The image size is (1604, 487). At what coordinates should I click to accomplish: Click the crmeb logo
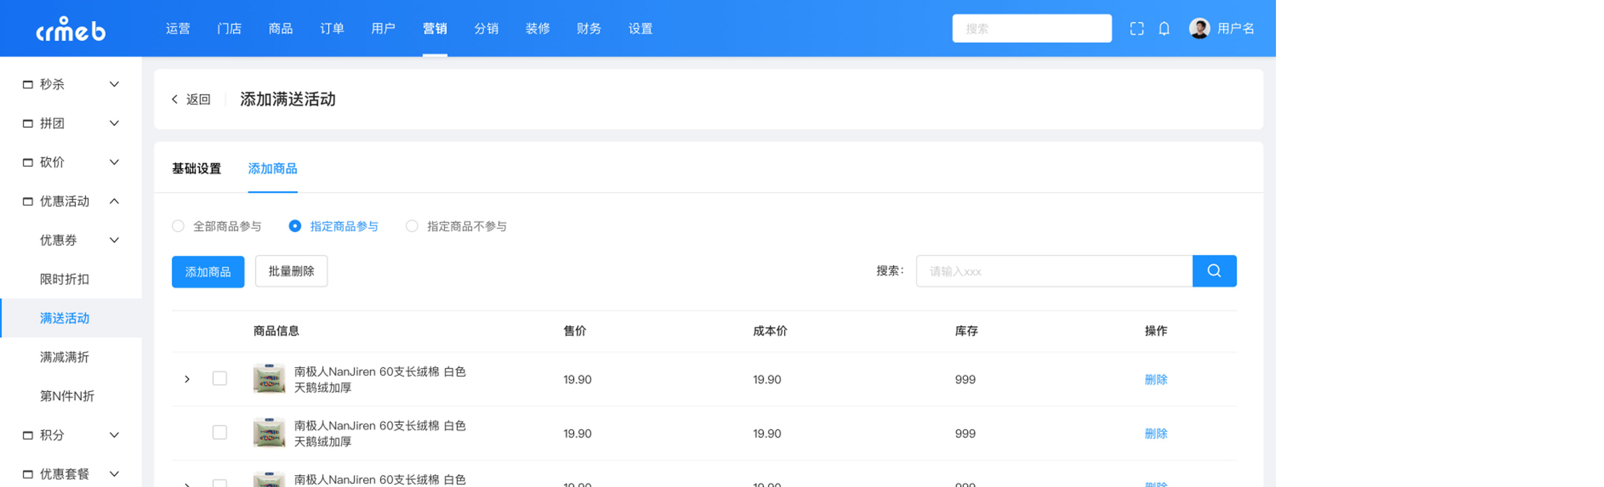click(71, 29)
